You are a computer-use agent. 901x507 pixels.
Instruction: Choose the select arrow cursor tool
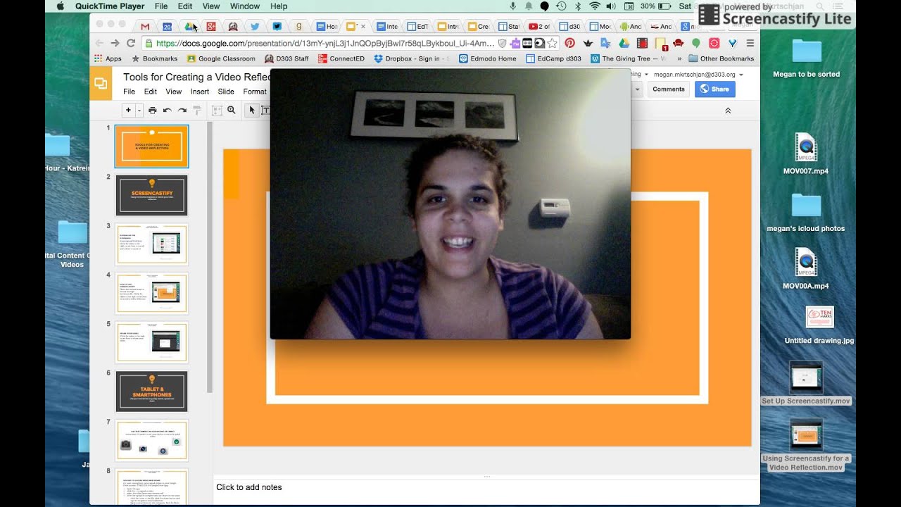click(251, 110)
